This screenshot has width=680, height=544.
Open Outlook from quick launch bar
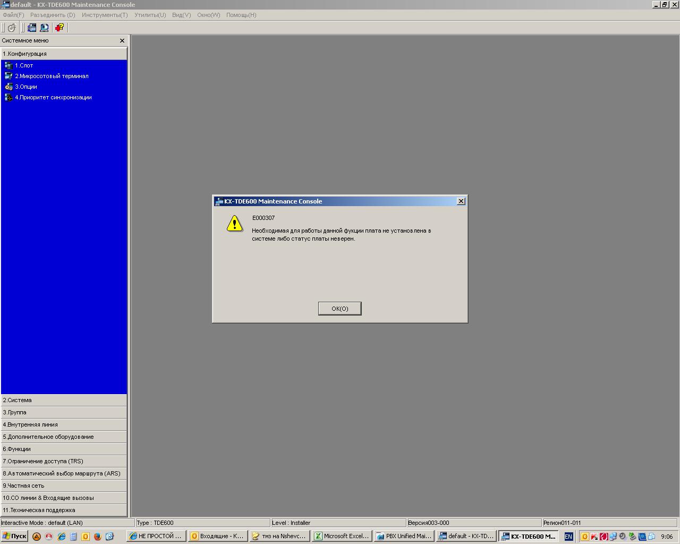85,537
